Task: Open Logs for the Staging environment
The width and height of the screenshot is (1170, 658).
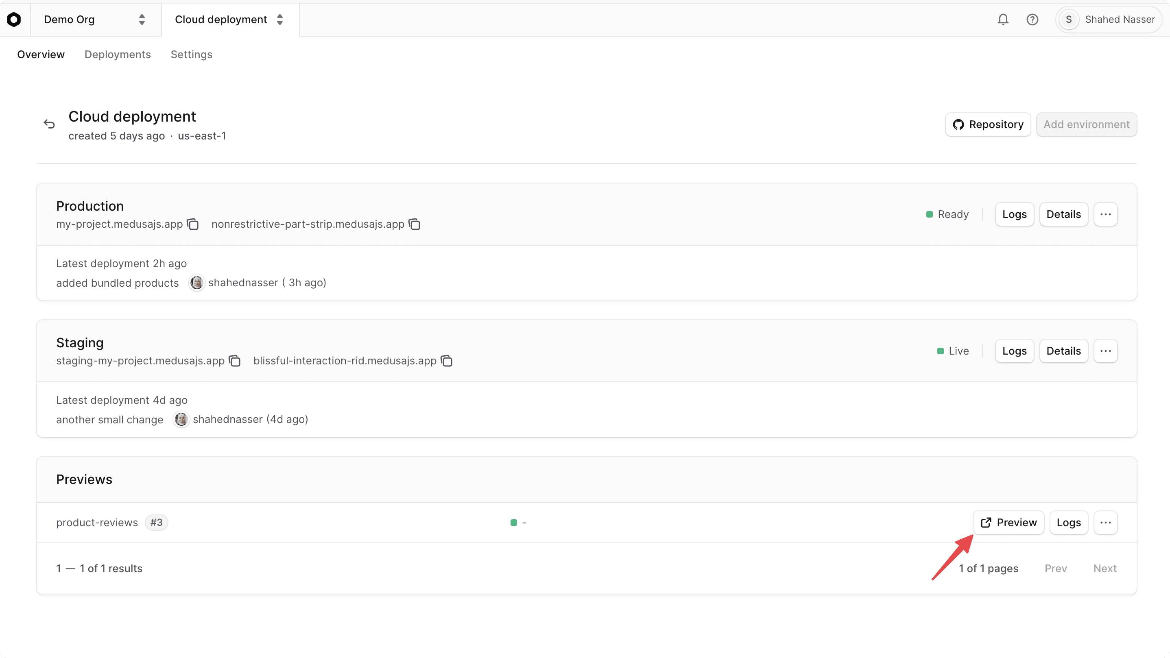Action: tap(1014, 351)
